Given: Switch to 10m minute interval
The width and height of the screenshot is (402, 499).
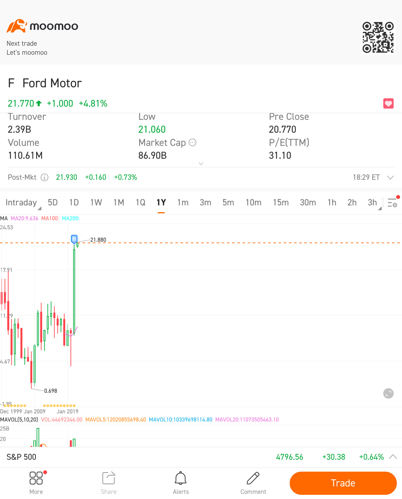Looking at the screenshot, I should (x=253, y=202).
